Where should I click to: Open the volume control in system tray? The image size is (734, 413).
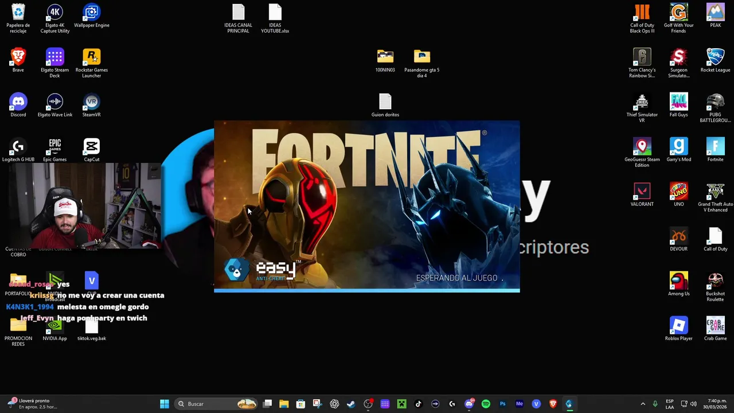pos(693,404)
